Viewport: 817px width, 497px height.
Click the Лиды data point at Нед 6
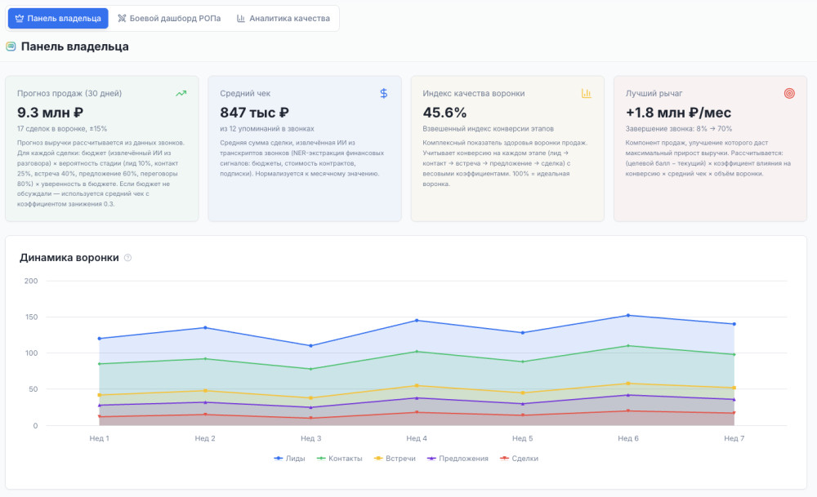(628, 315)
